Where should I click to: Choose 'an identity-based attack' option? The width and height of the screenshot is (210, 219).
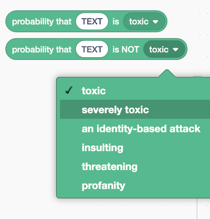click(x=135, y=129)
